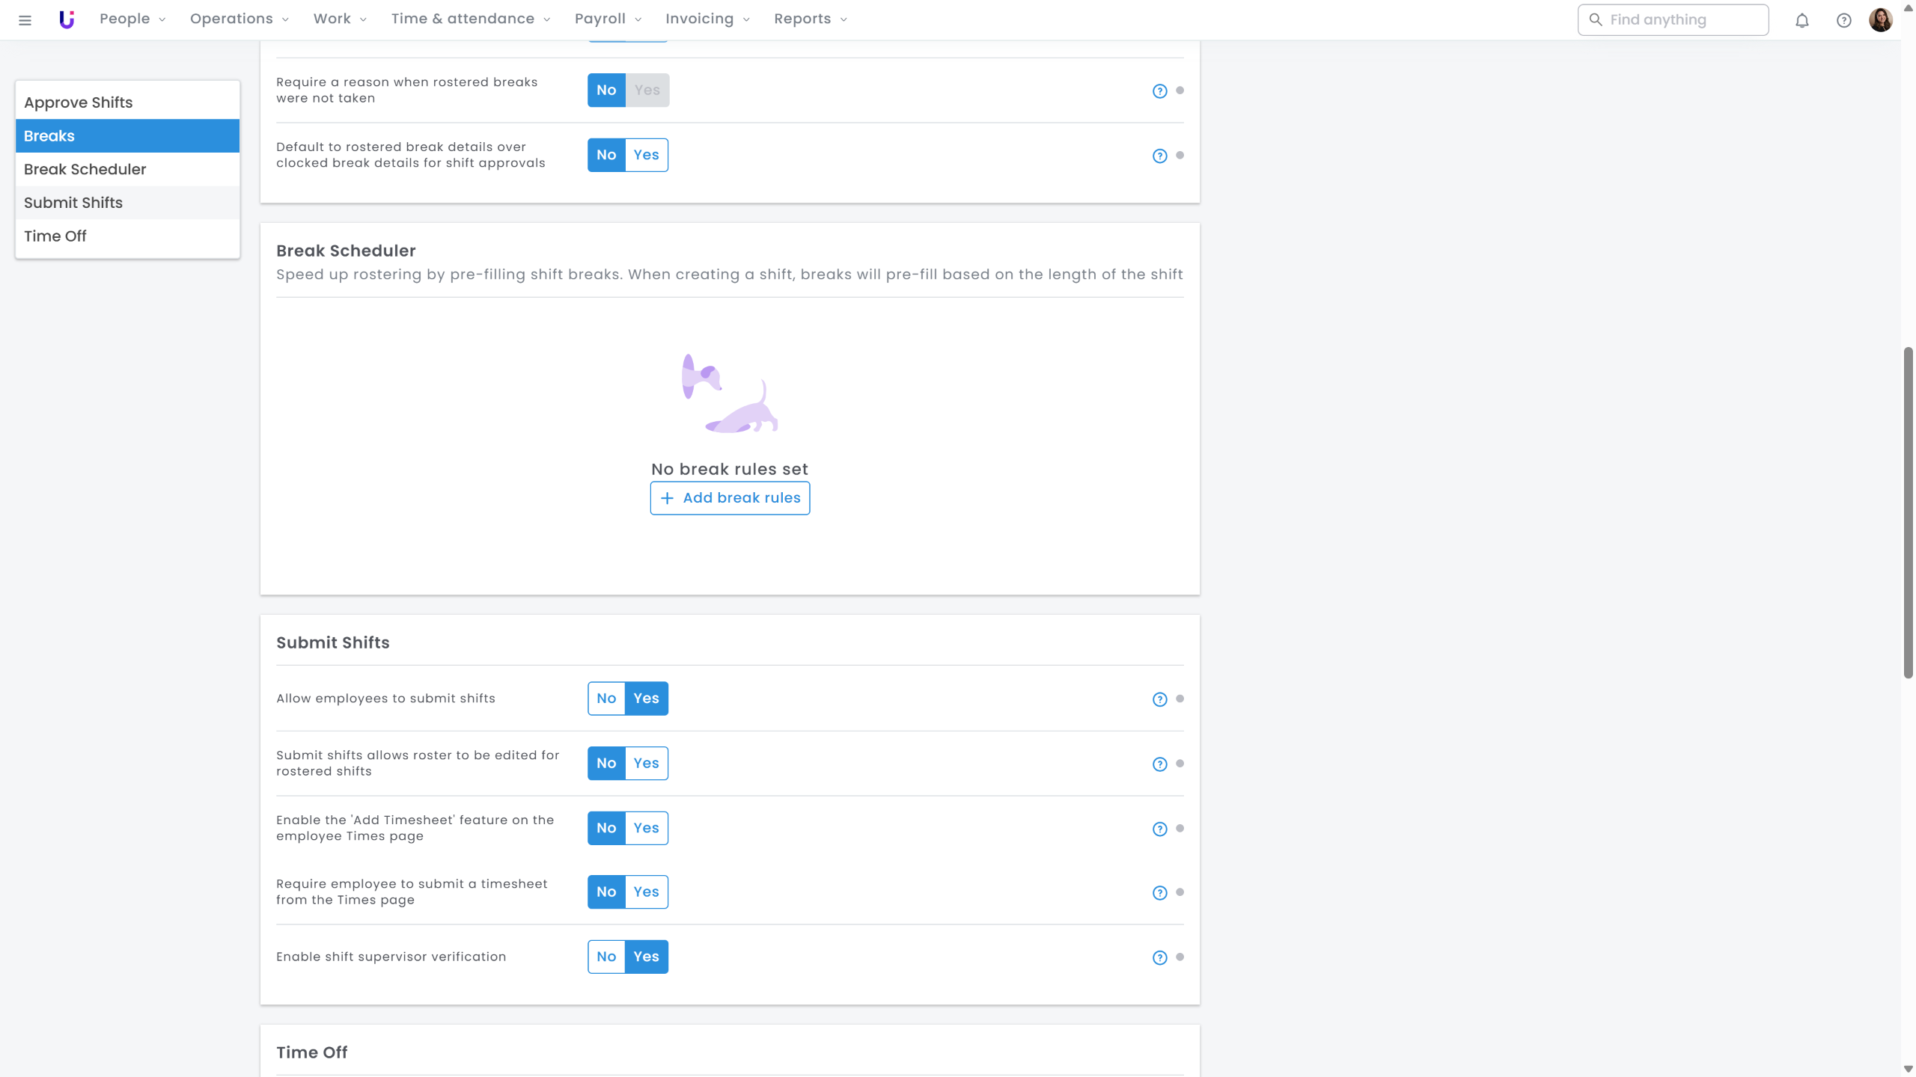The width and height of the screenshot is (1916, 1077).
Task: Expand the Payroll dropdown menu
Action: point(608,19)
